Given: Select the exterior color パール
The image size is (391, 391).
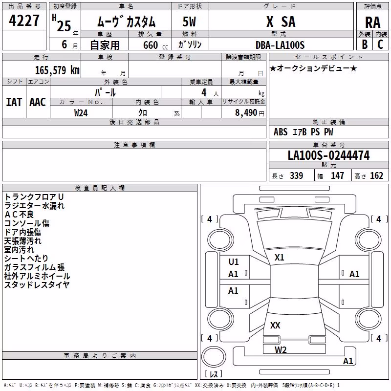Looking at the screenshot, I should (105, 92).
